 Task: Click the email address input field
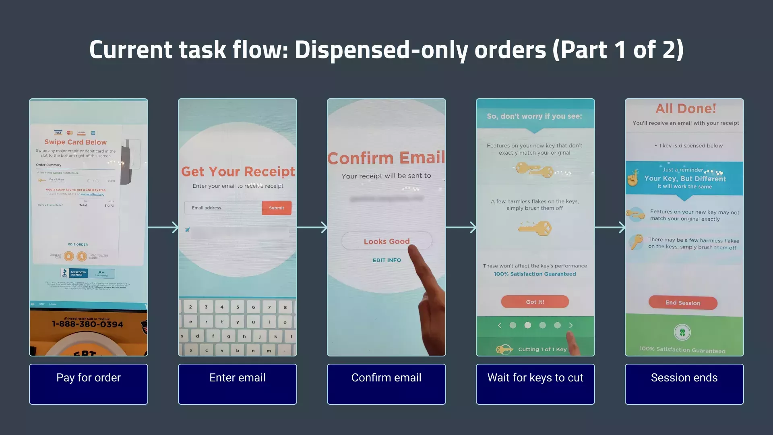click(x=223, y=207)
